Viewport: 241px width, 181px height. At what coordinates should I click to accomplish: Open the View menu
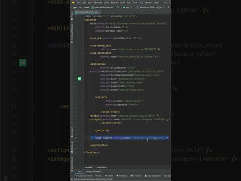[x=90, y=3]
